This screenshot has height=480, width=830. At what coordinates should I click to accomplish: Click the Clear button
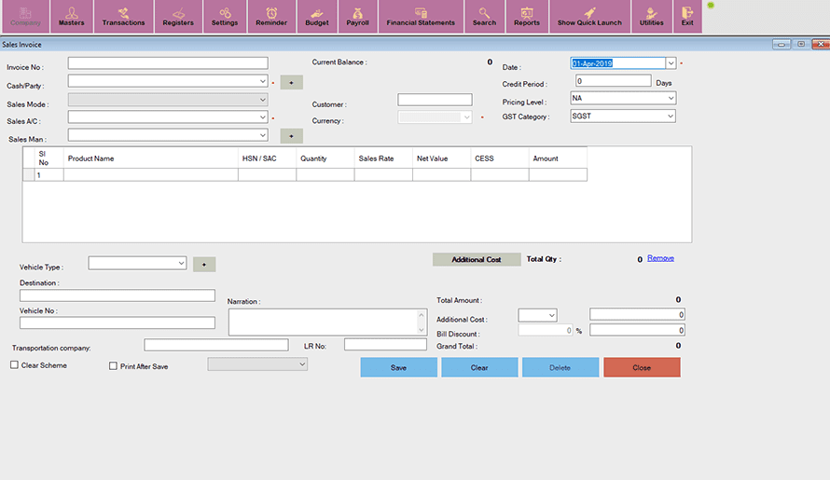(479, 367)
